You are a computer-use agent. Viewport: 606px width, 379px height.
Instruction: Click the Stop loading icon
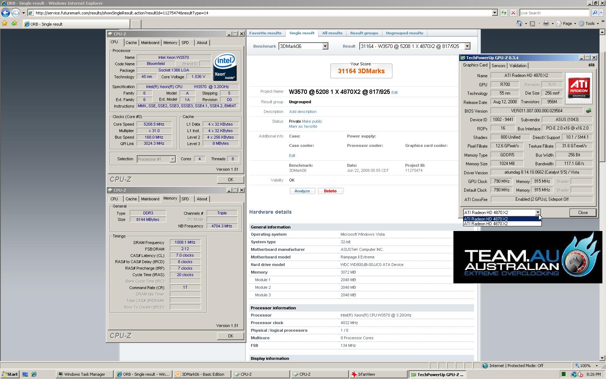pos(513,13)
